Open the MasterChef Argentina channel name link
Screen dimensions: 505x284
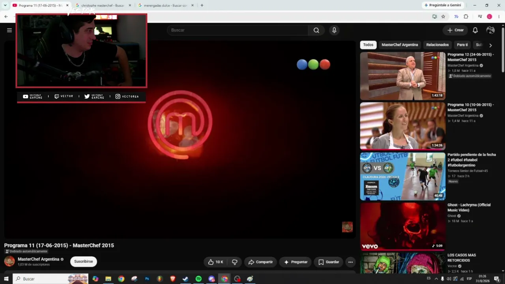(38, 259)
